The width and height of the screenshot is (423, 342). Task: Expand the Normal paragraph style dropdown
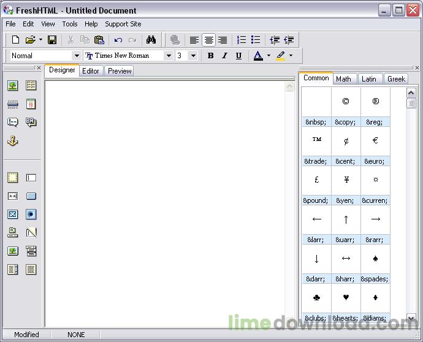(77, 56)
